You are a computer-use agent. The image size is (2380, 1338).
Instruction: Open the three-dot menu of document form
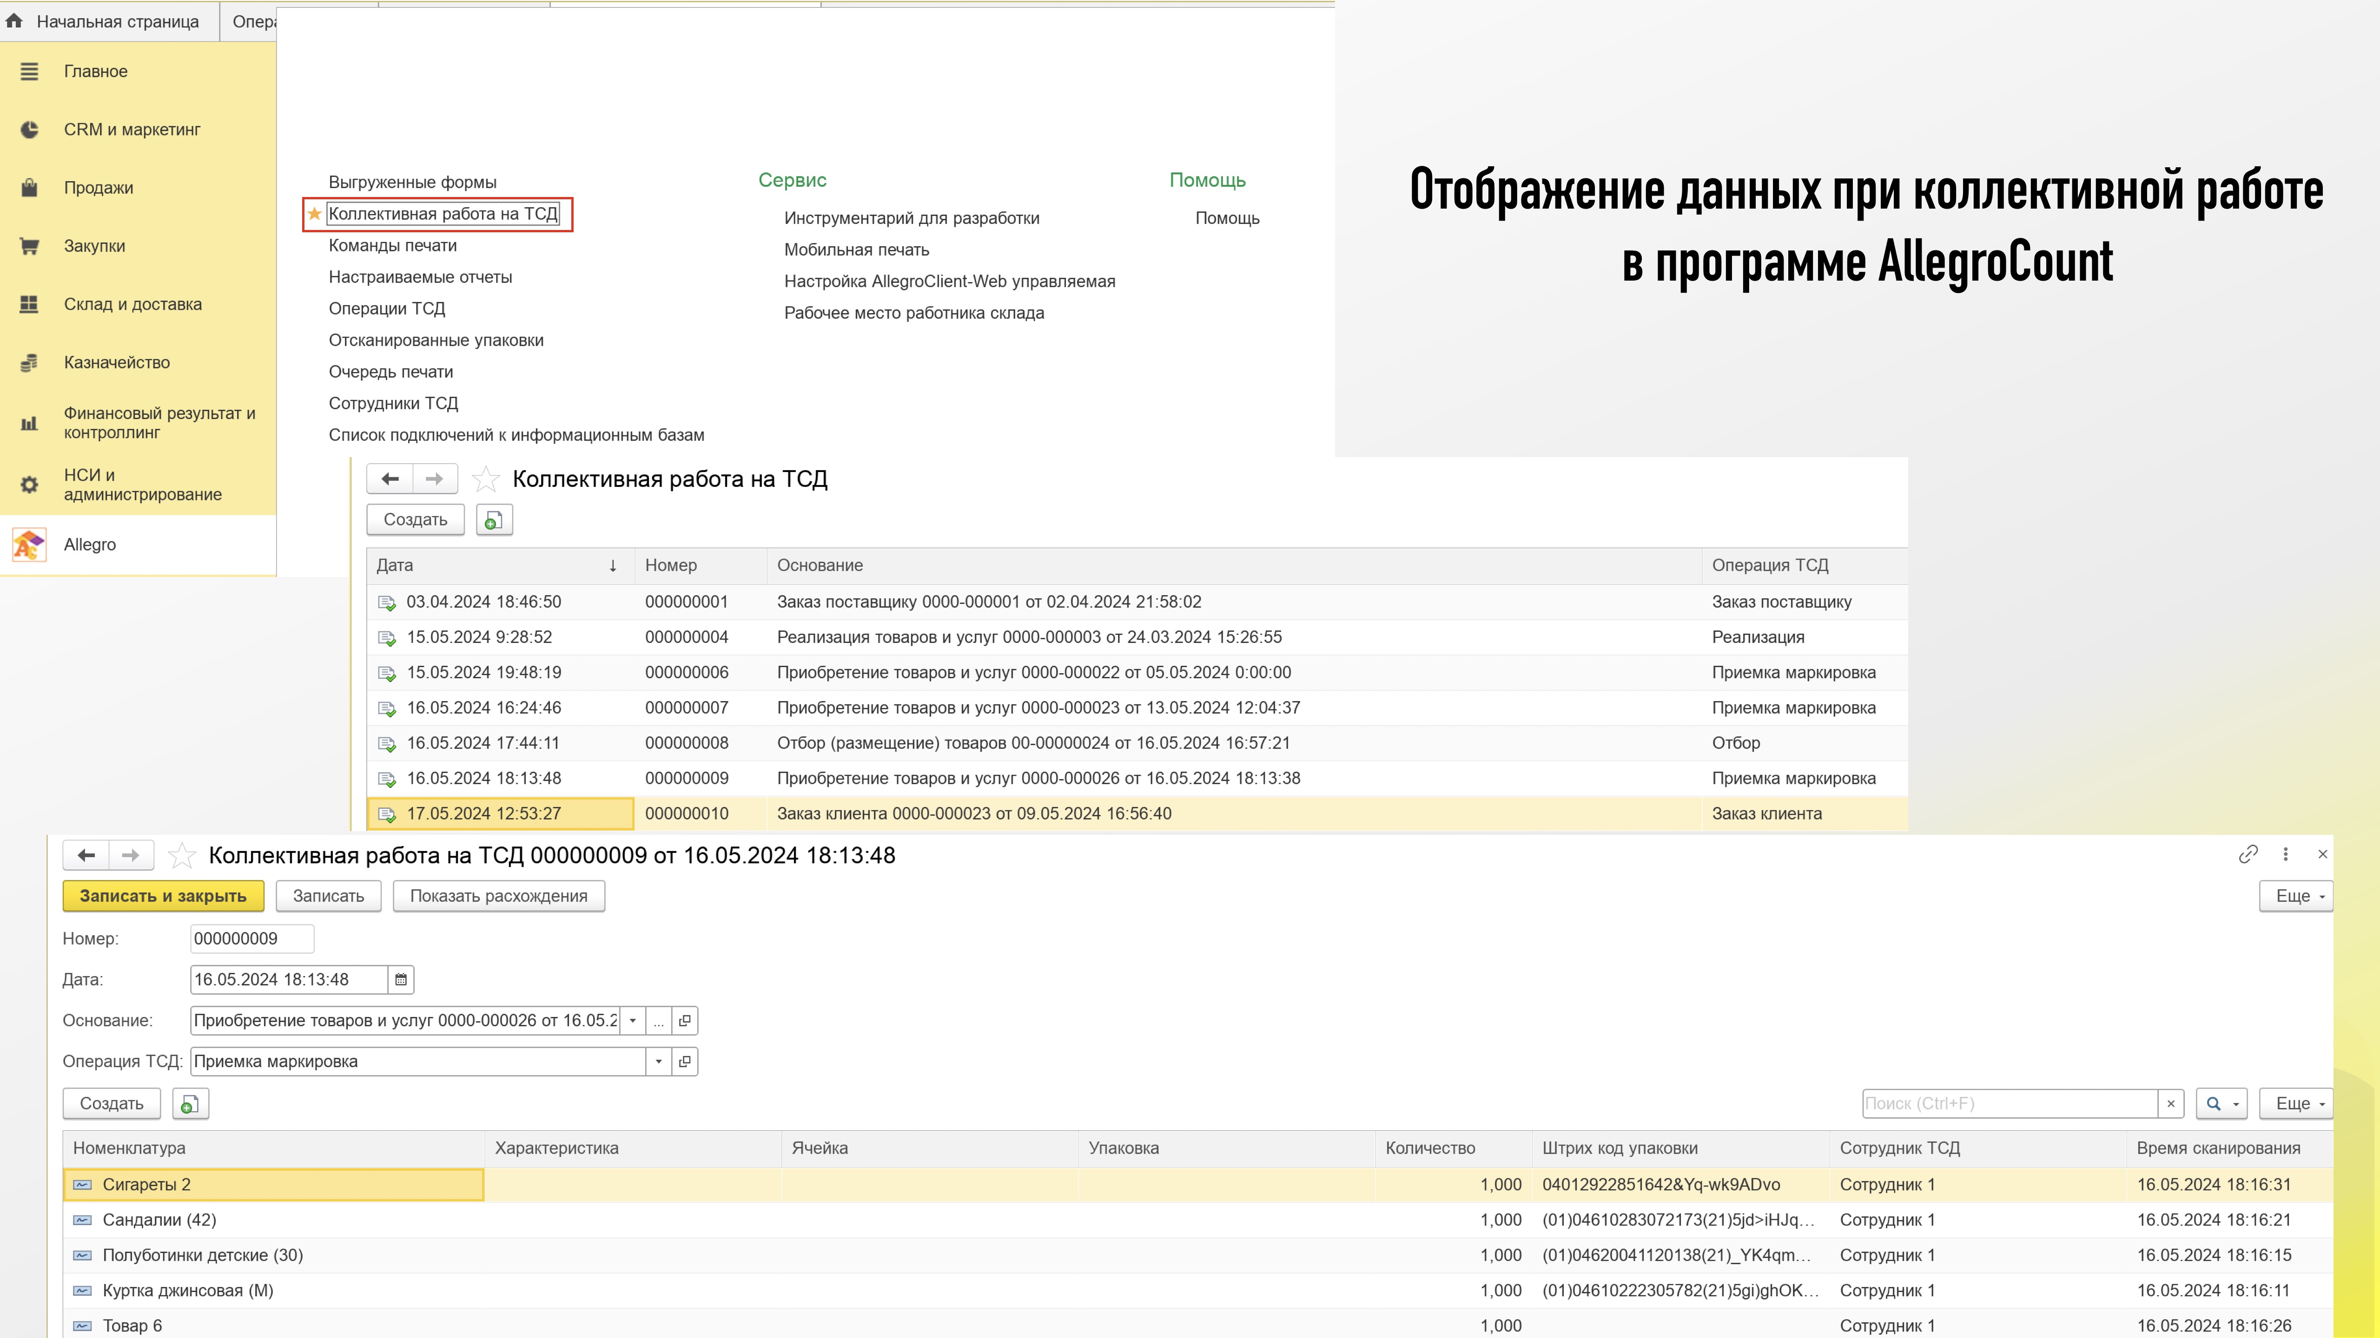click(x=2286, y=854)
